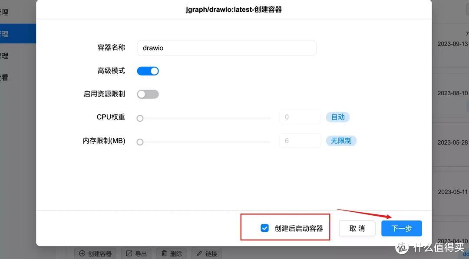Click the 内存限制(MB) slider handle
469x259 pixels.
(140, 142)
